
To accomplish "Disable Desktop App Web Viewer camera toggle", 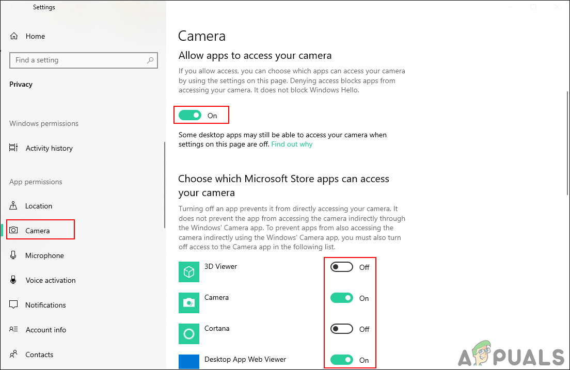I will (342, 360).
